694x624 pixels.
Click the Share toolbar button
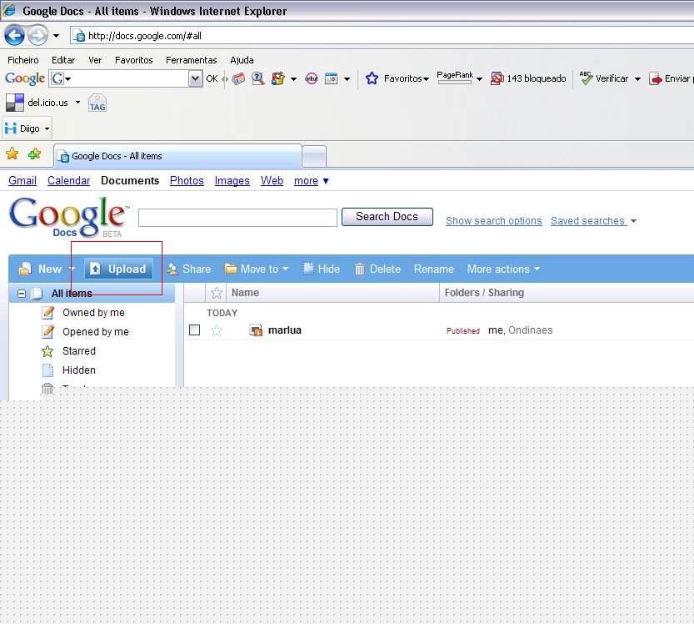(189, 269)
